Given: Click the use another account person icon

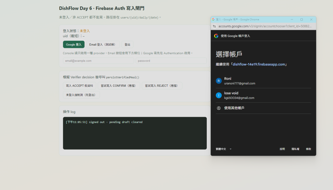Looking at the screenshot, I should pyautogui.click(x=219, y=108).
